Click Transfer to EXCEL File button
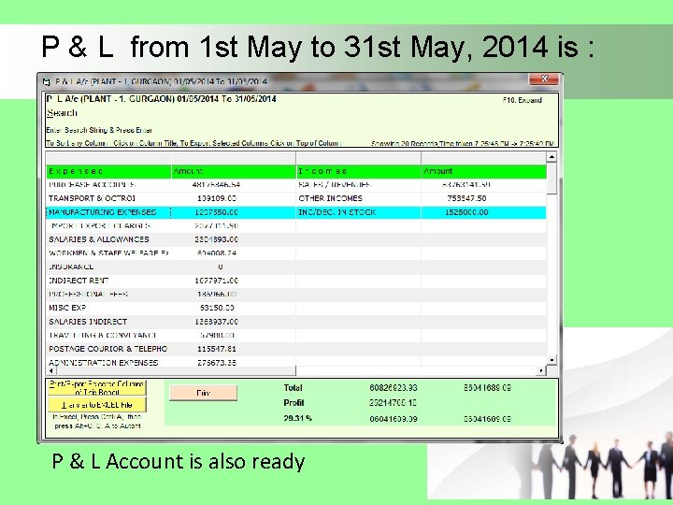 [96, 405]
